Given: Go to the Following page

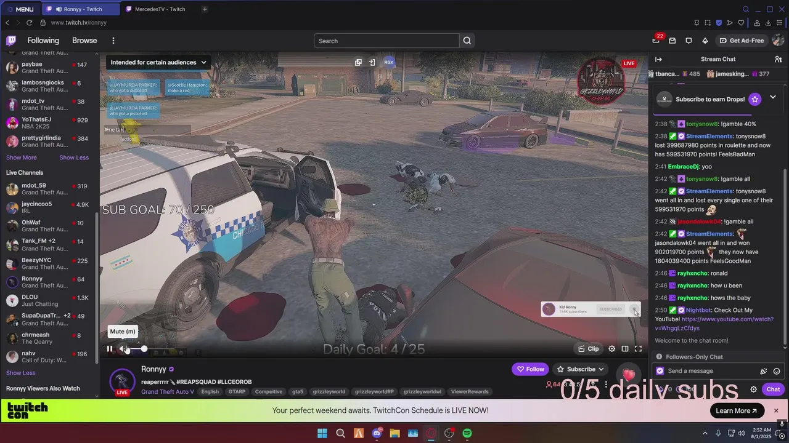Looking at the screenshot, I should 43,41.
